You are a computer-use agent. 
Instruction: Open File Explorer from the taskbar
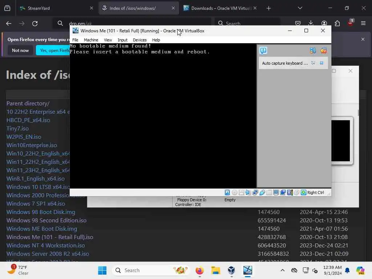pyautogui.click(x=216, y=270)
